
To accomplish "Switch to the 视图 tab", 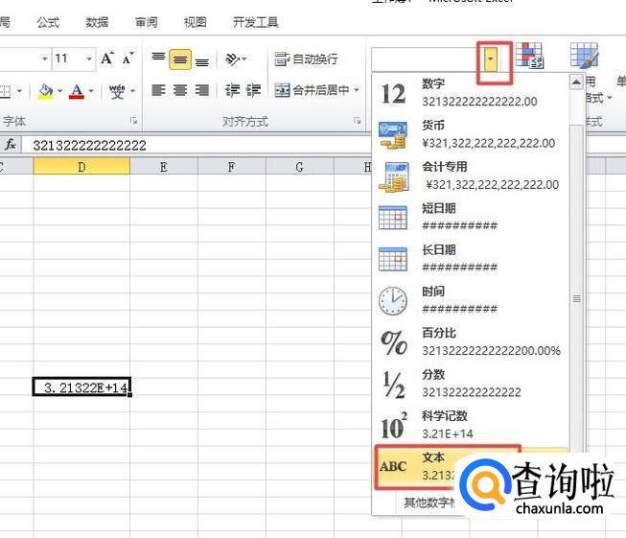I will tap(196, 22).
